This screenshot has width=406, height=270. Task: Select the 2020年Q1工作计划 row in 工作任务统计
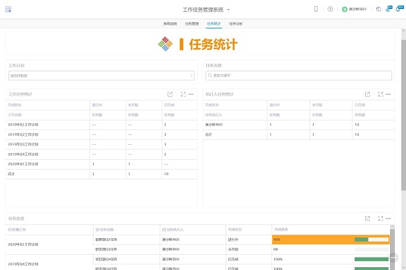(x=101, y=164)
